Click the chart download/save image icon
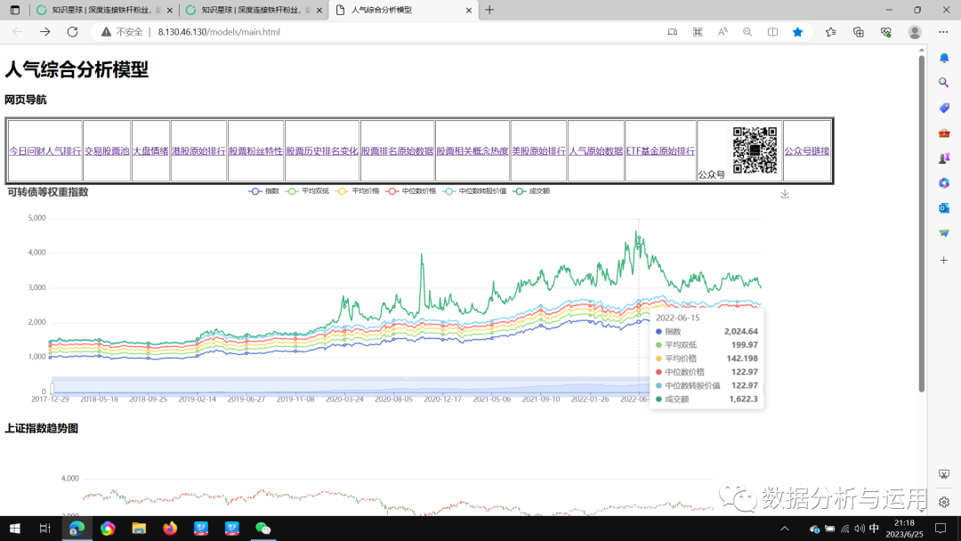Screen dimensions: 961x541 pos(784,194)
